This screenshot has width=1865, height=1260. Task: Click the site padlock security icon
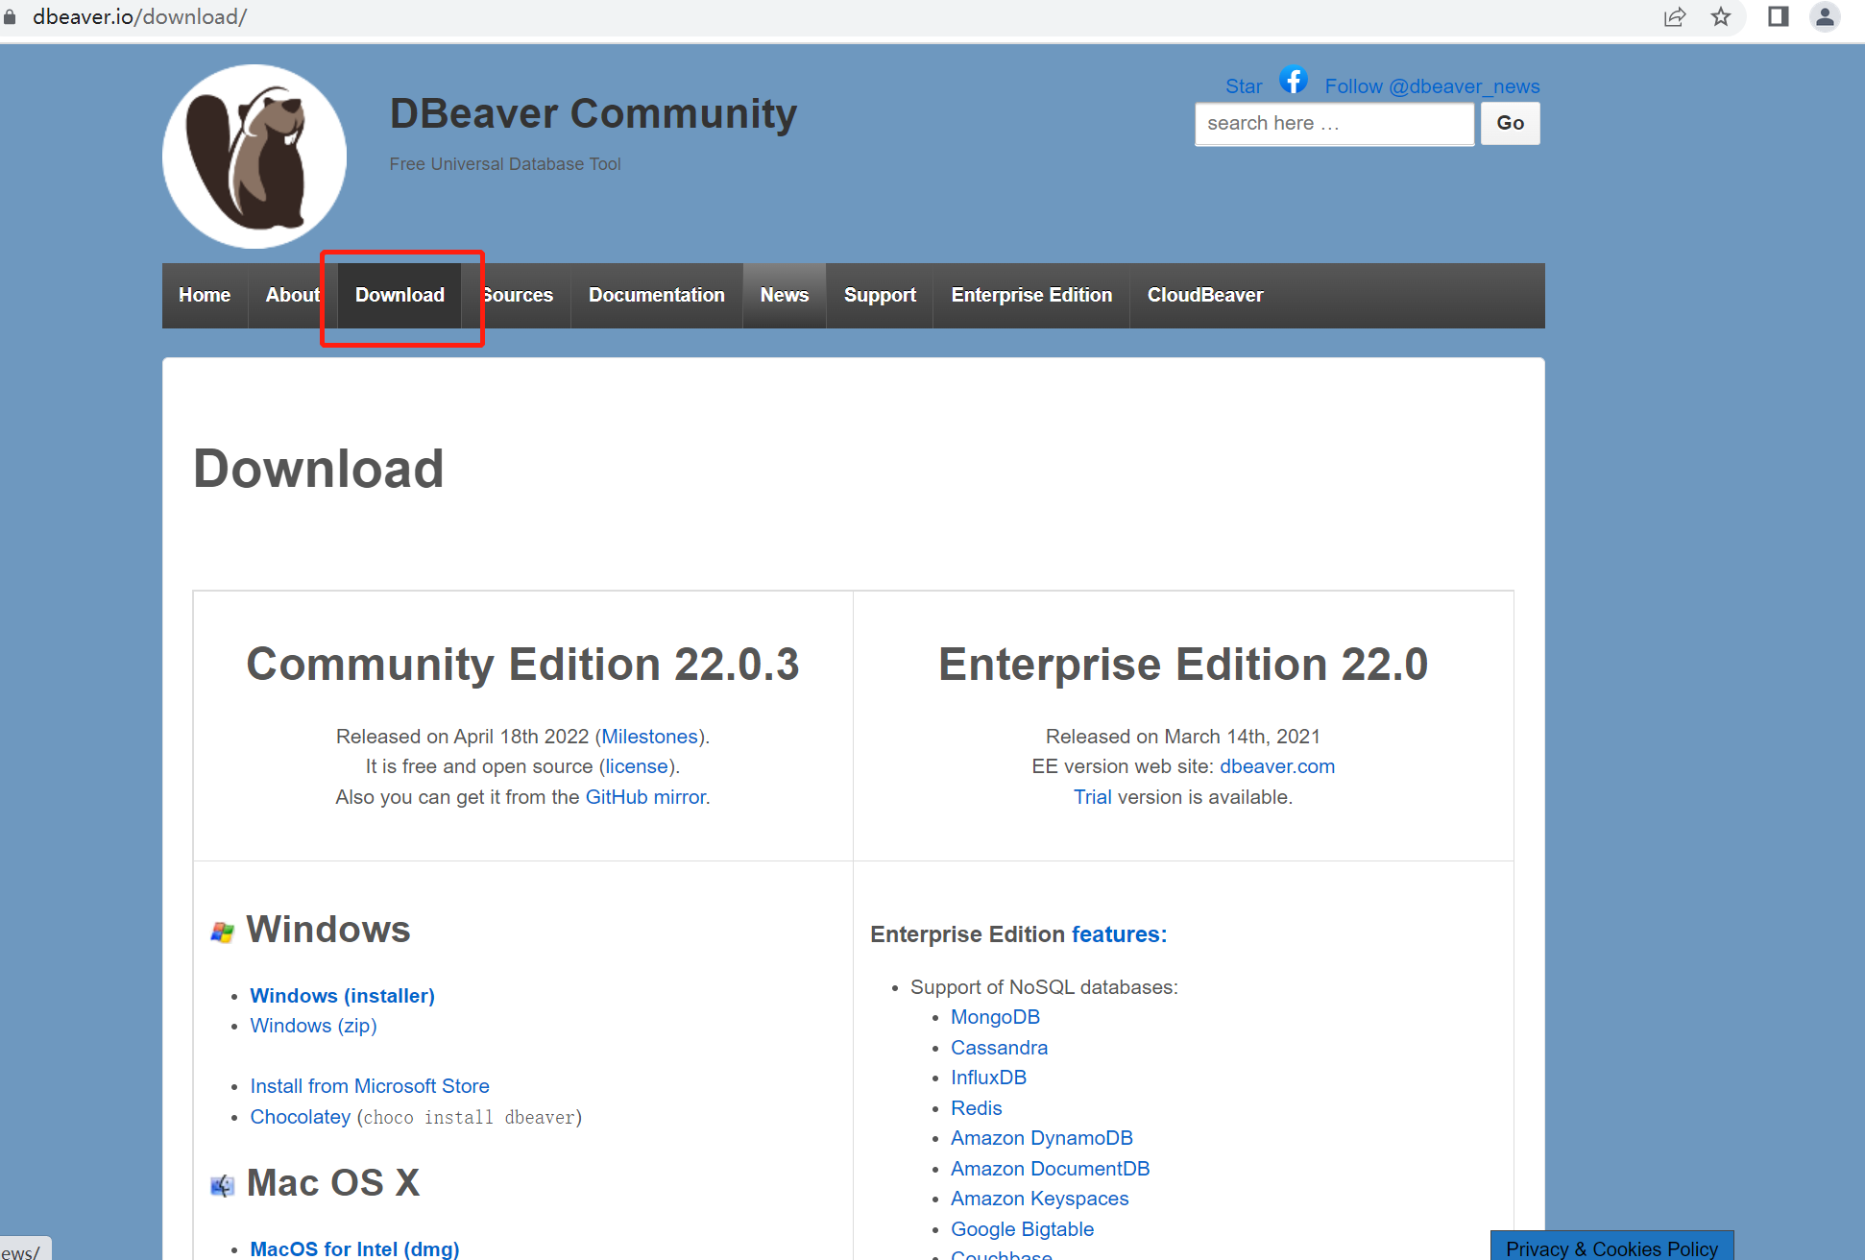[x=11, y=17]
